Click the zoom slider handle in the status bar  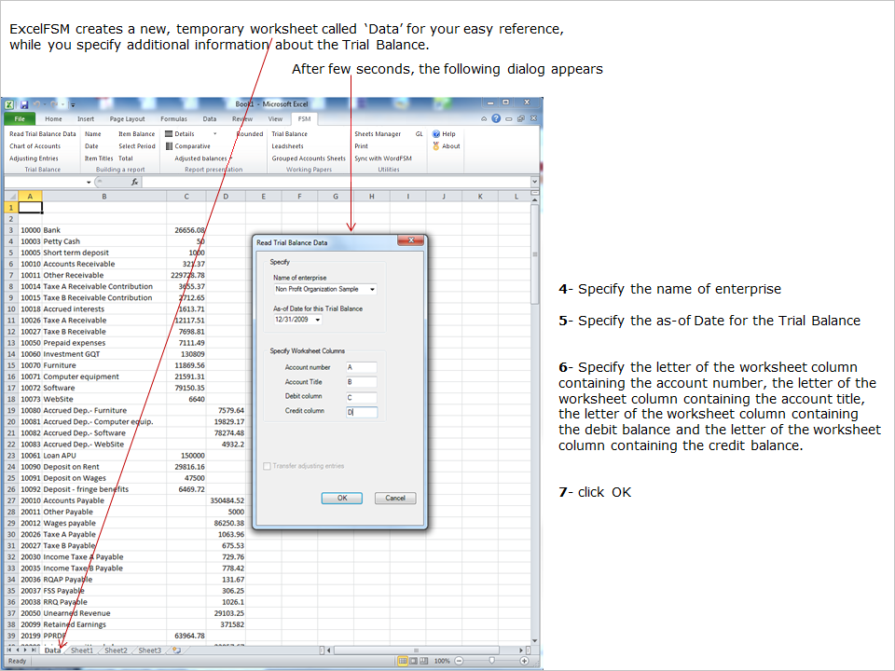pos(491,661)
